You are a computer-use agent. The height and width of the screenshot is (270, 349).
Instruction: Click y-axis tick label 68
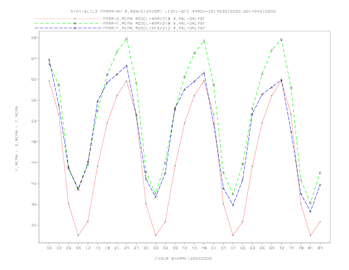[x=33, y=37]
